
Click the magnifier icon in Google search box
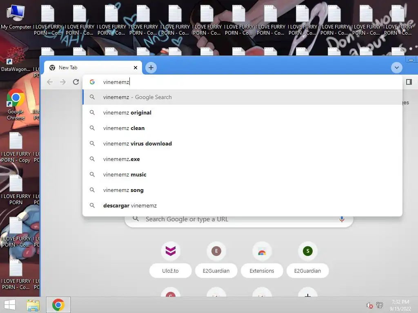[136, 219]
